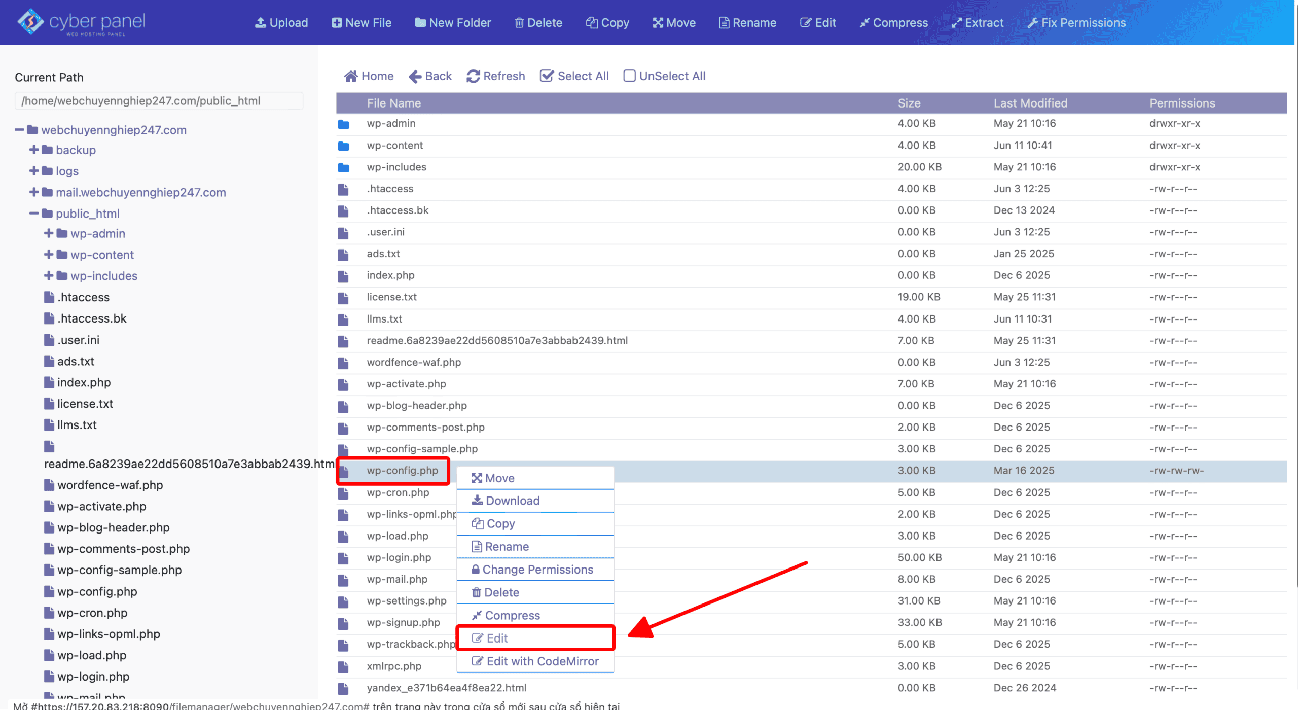
Task: Expand wp-includes folder in sidebar tree
Action: click(49, 276)
